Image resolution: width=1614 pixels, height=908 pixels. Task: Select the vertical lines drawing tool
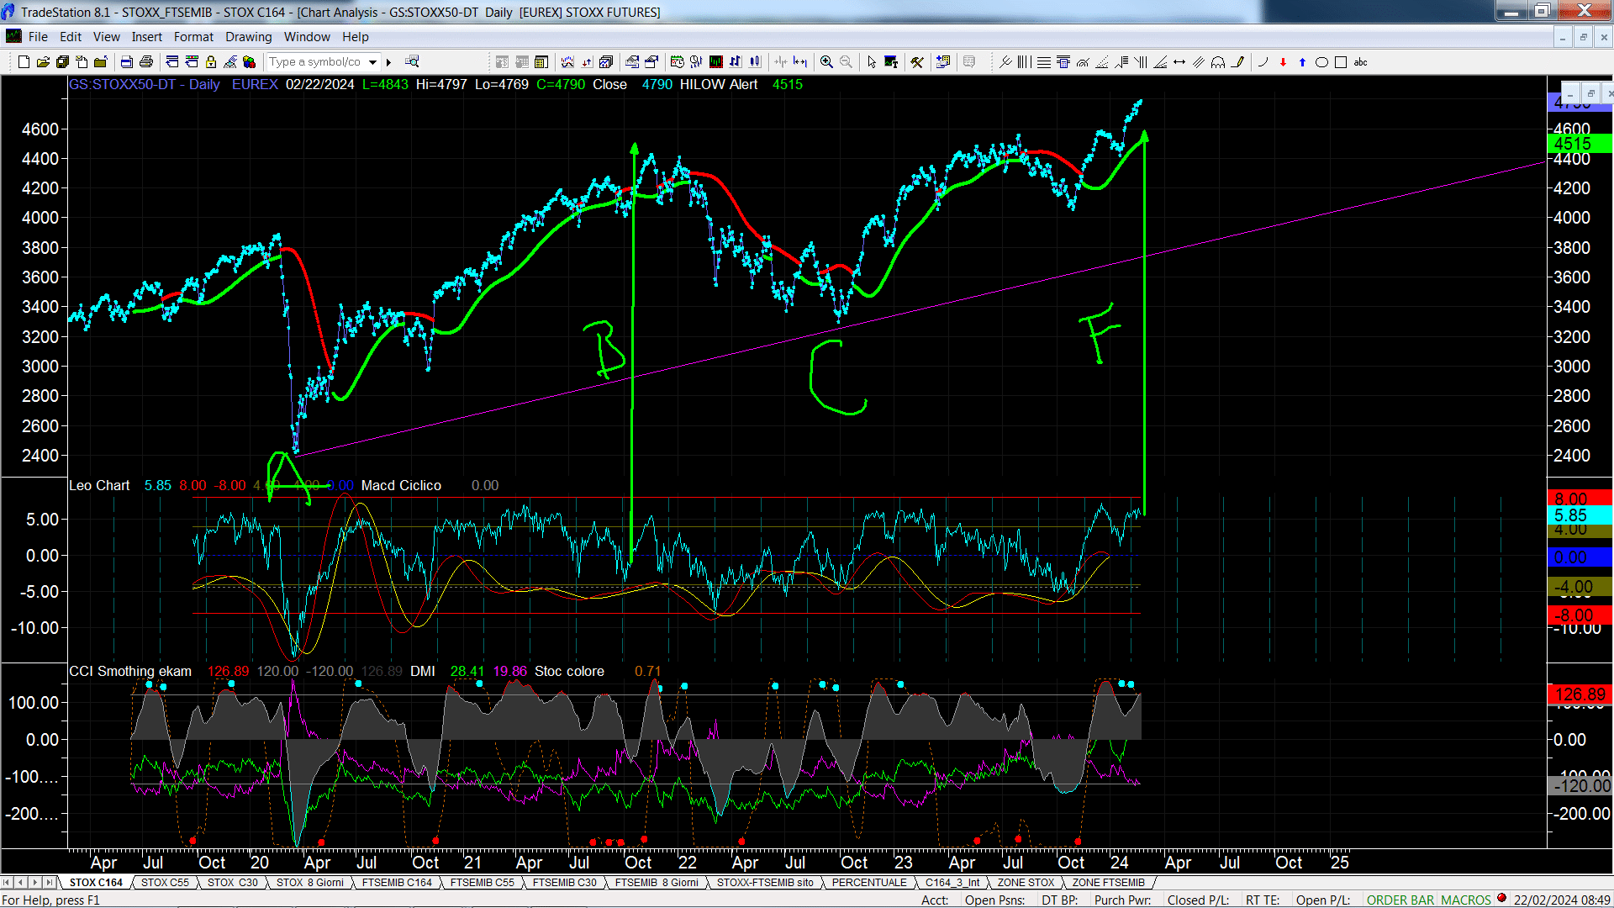(x=1024, y=61)
